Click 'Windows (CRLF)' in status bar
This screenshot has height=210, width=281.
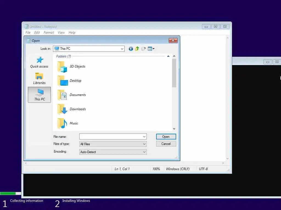point(178,169)
